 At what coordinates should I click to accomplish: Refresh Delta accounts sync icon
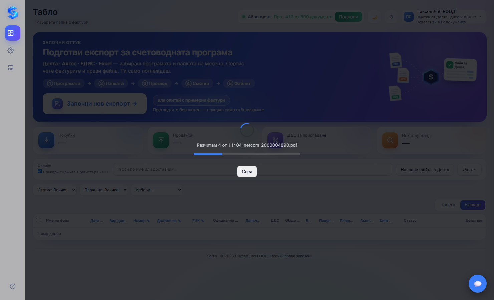[x=474, y=17]
